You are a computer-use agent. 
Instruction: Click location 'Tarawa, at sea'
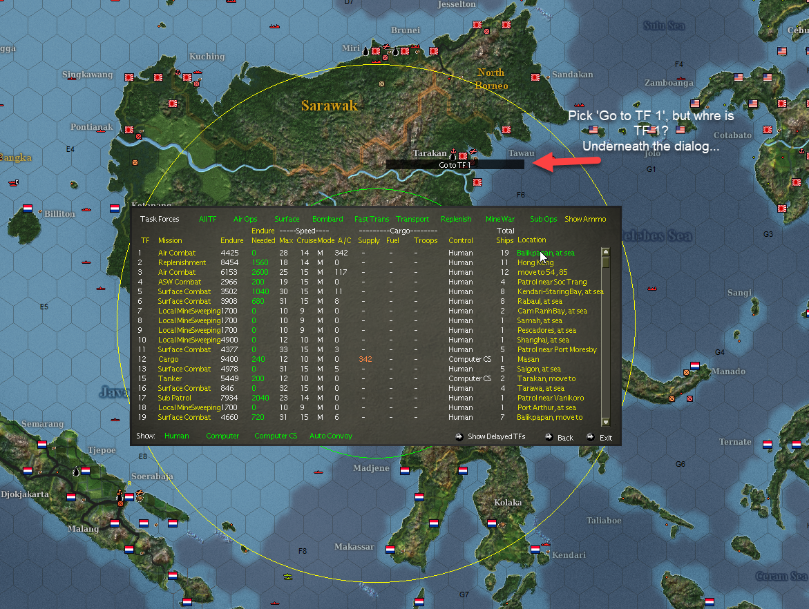(x=541, y=388)
